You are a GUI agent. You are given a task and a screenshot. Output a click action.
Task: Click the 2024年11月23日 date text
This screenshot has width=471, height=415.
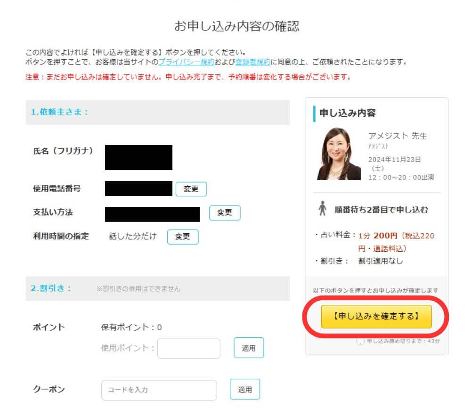pos(394,160)
